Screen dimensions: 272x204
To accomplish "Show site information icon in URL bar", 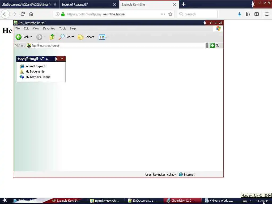I will pos(58,14).
